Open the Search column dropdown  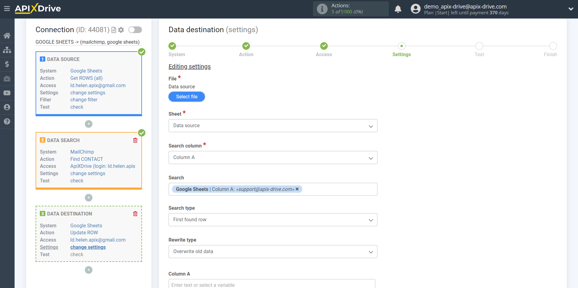(x=273, y=158)
